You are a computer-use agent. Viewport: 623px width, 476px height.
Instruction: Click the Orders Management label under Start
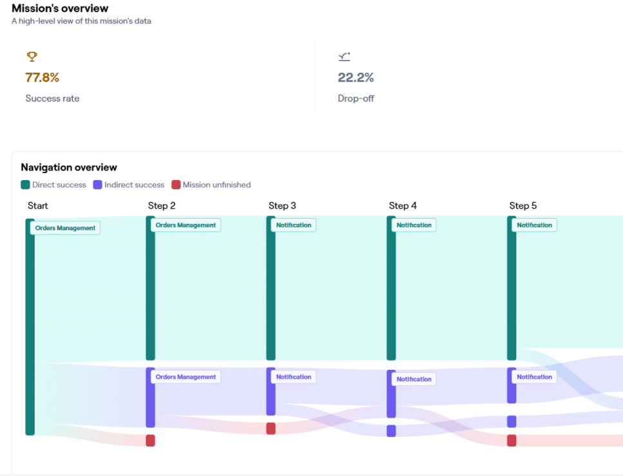[x=65, y=228]
